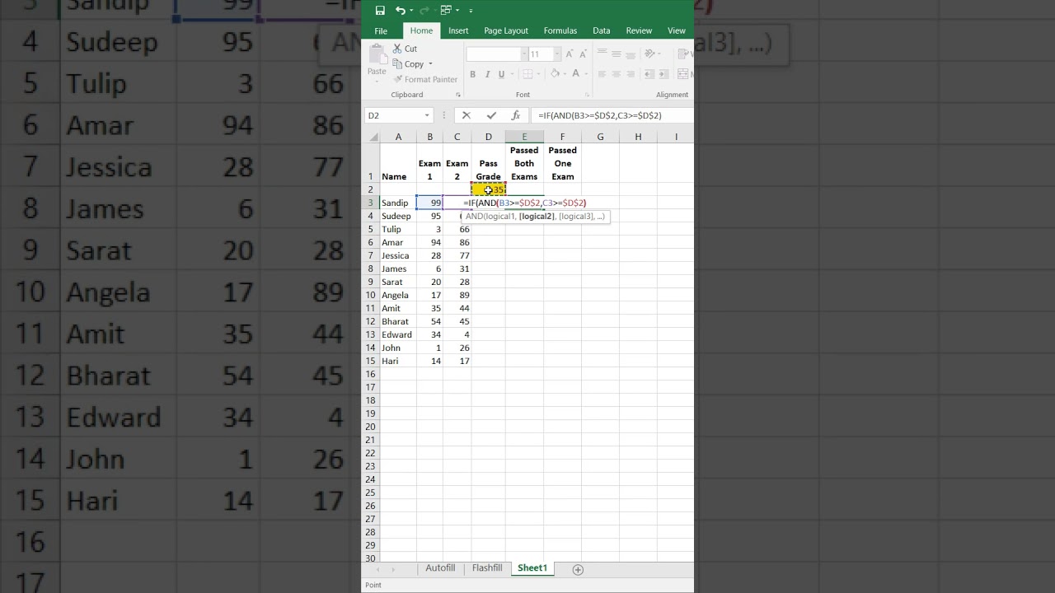Viewport: 1055px width, 593px height.
Task: Click the Increase Indent icon
Action: pos(663,74)
